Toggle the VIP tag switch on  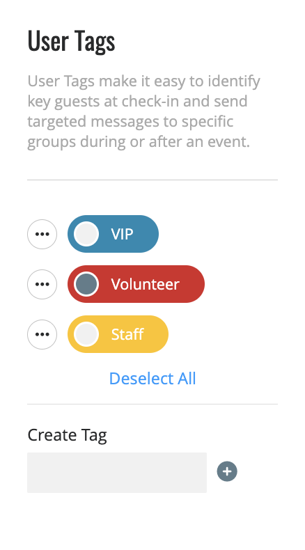tap(86, 234)
